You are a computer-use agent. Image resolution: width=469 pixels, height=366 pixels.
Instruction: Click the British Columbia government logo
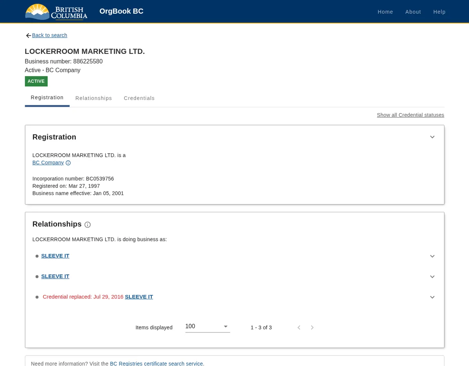click(56, 12)
